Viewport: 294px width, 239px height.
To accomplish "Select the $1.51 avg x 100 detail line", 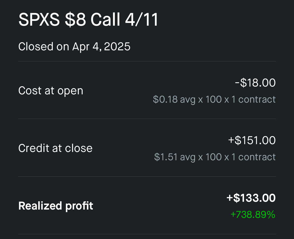I will point(215,157).
